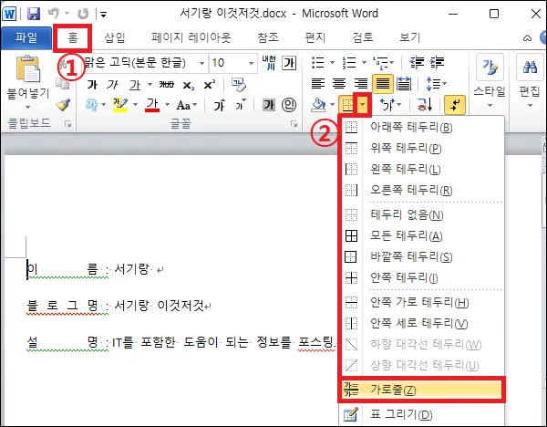
Task: Apply the red font color
Action: tap(152, 105)
